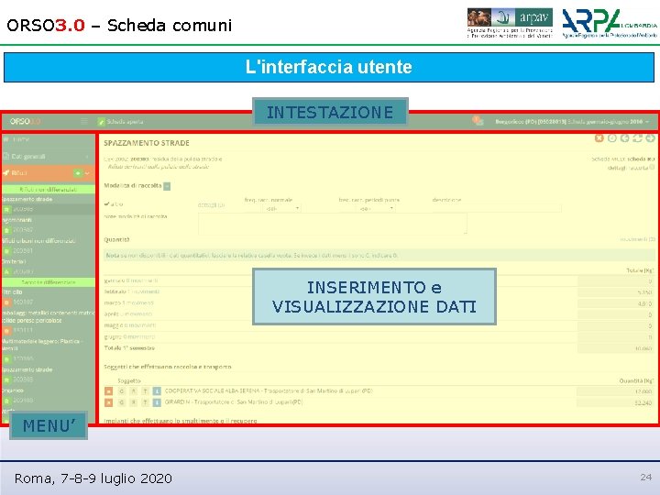
Task: Open the movimenti (2) link beside Quantità
Action: pyautogui.click(x=637, y=239)
